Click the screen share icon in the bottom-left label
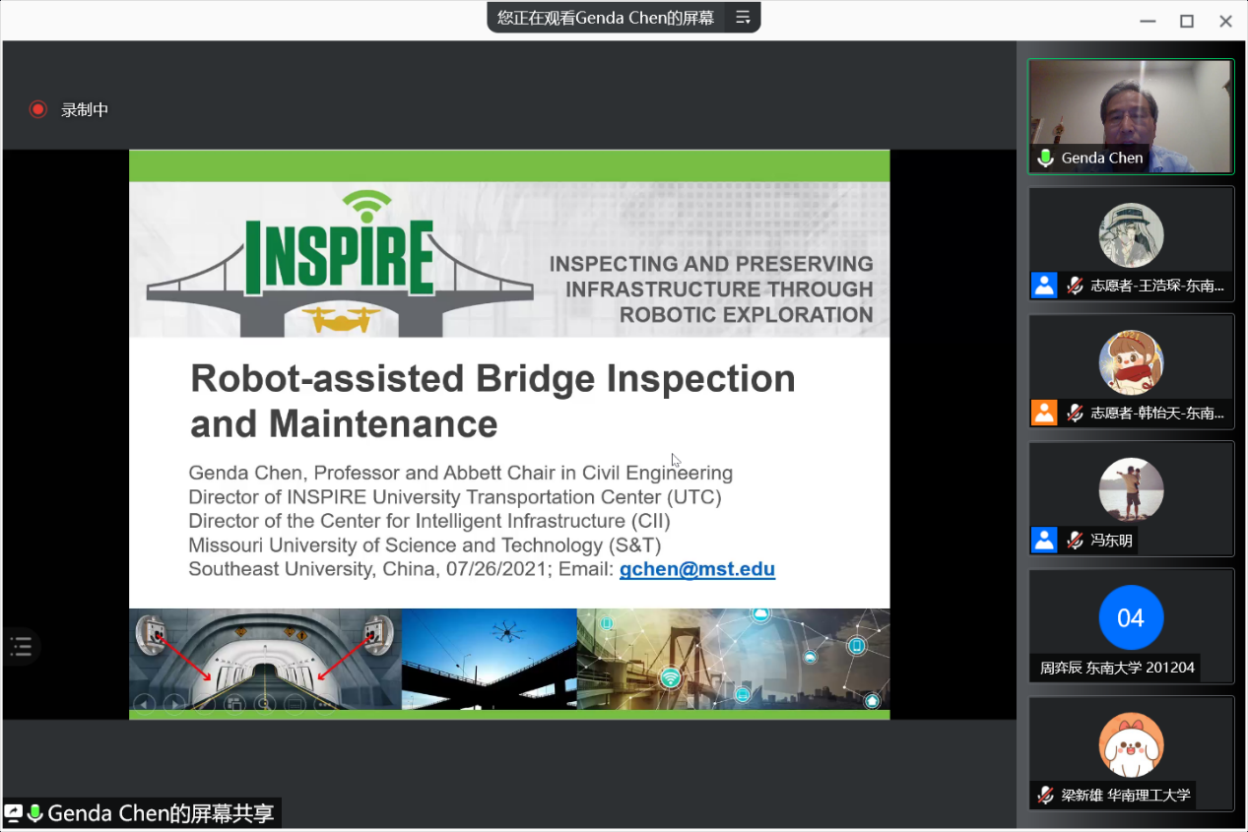1248x832 pixels. pyautogui.click(x=14, y=812)
